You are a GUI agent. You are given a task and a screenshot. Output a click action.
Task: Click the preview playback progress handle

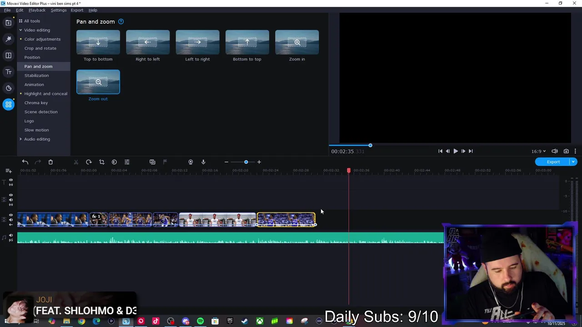370,145
